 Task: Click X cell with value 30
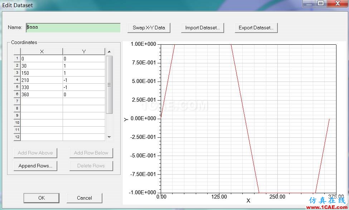[42, 66]
